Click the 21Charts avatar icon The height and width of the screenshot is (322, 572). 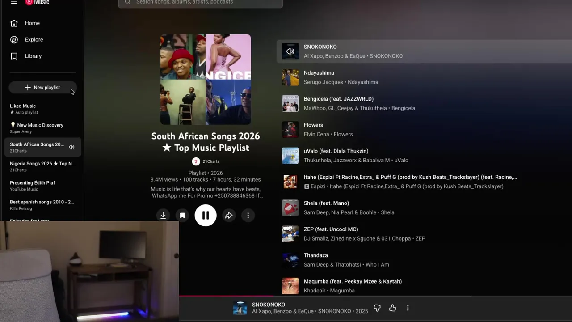pyautogui.click(x=196, y=161)
